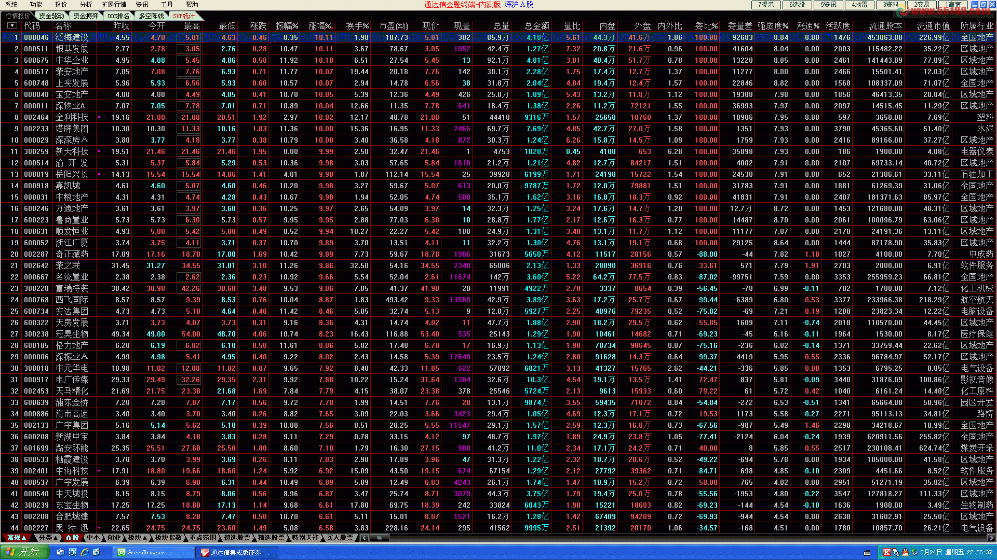Click the fourth quick launch icon
Viewport: 997px width, 560px height.
click(96, 552)
